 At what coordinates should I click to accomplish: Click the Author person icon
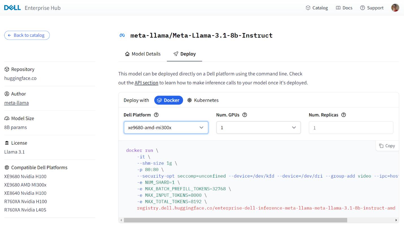coord(7,94)
